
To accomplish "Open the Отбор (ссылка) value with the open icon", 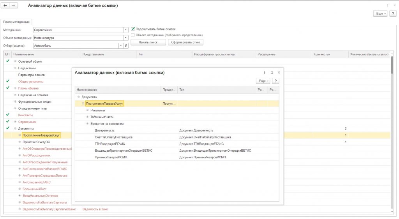I will pyautogui.click(x=126, y=46).
